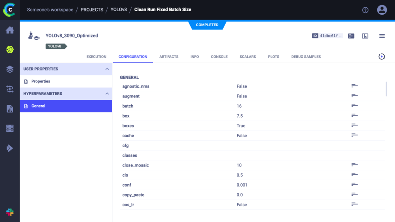Switch to the Info tab
Screen dimensions: 395x222
(195, 57)
